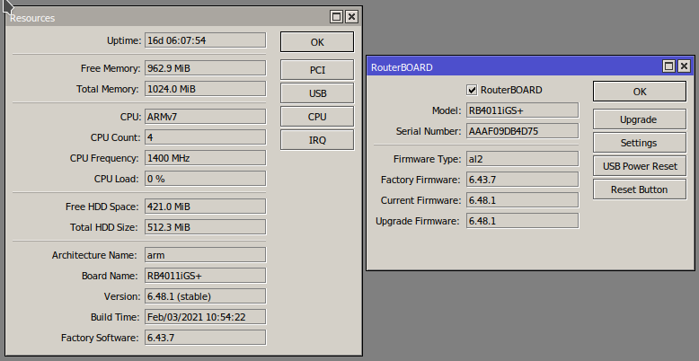Click the Free HDD Space field
Viewport: 699px width, 361px height.
click(x=205, y=207)
